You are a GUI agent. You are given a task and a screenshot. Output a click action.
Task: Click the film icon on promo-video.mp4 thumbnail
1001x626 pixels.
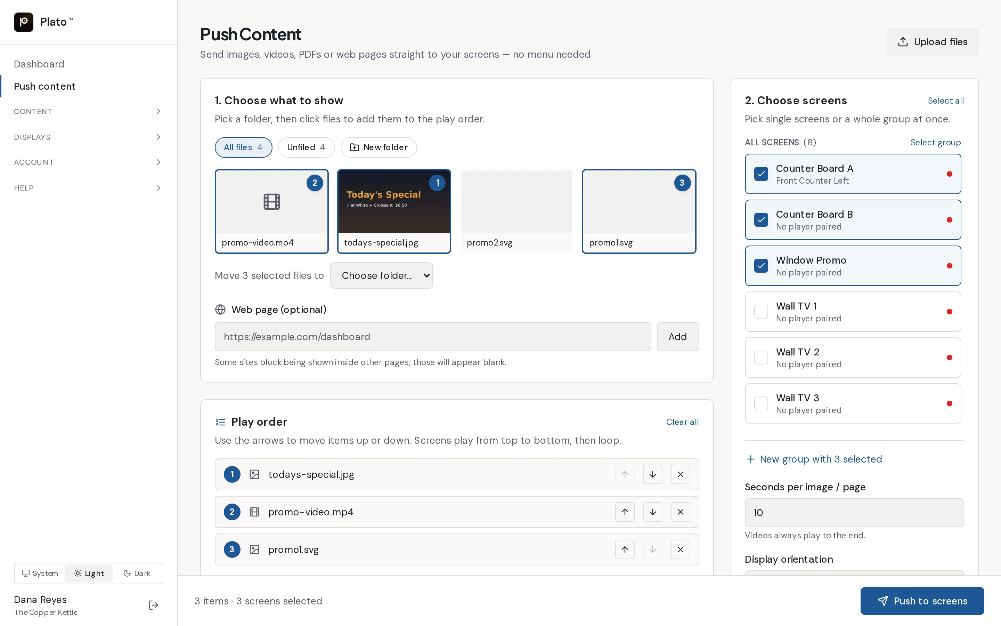click(x=272, y=202)
